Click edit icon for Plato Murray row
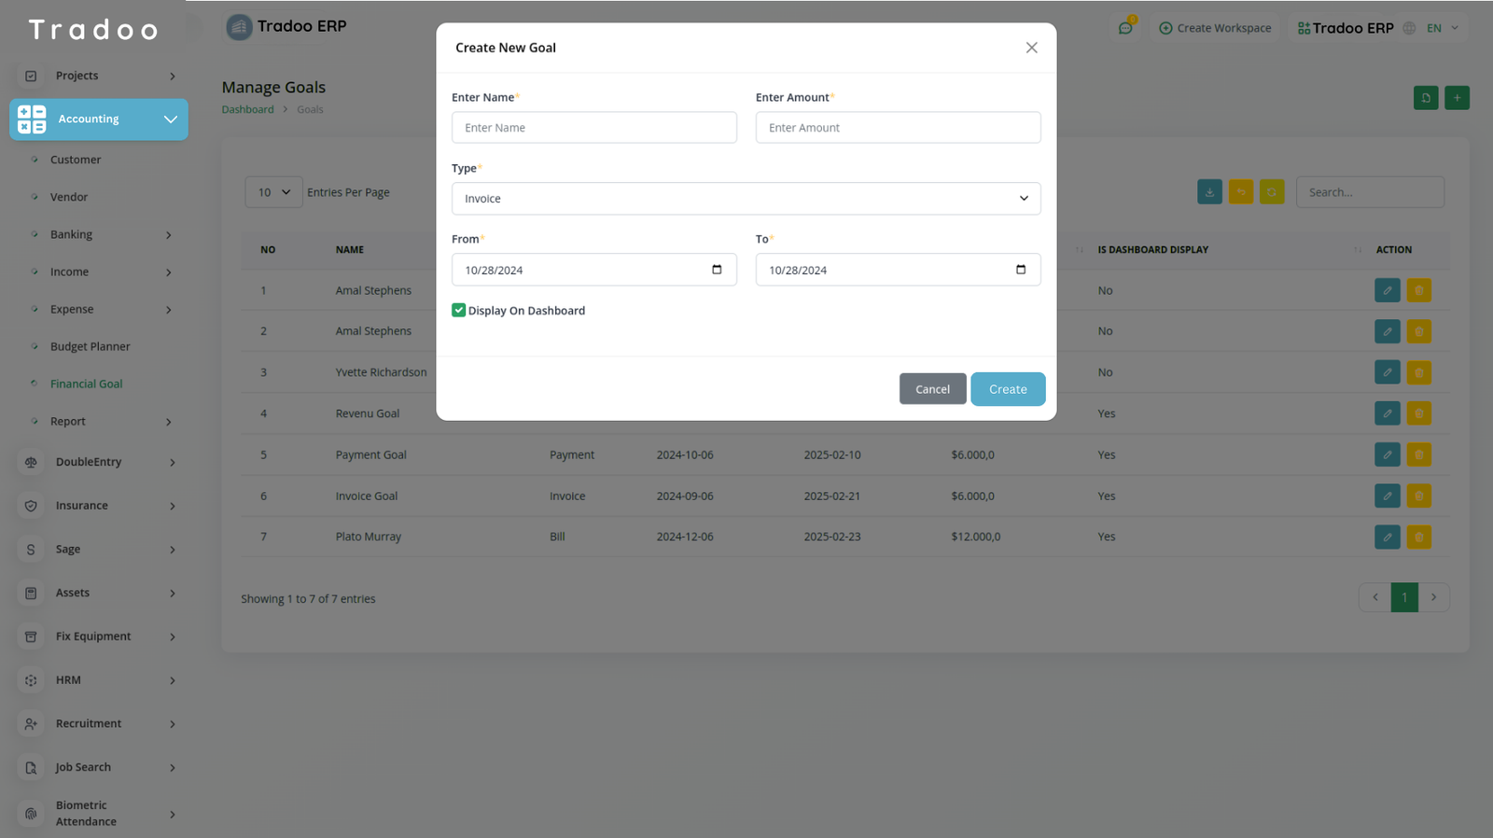Image resolution: width=1493 pixels, height=838 pixels. point(1387,537)
